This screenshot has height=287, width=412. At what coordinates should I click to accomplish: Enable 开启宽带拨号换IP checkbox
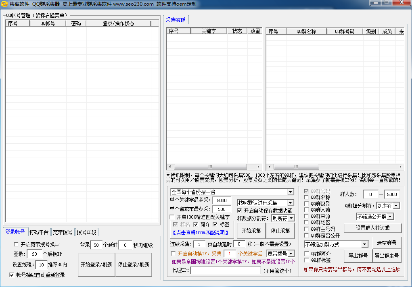tap(16, 244)
